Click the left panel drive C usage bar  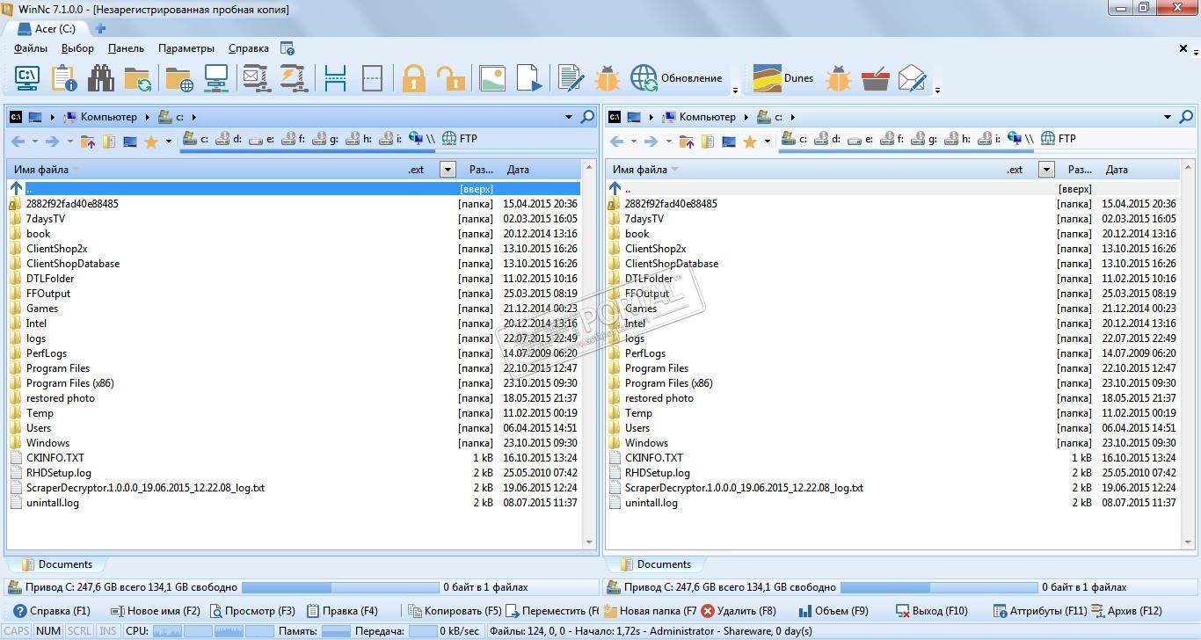[338, 587]
